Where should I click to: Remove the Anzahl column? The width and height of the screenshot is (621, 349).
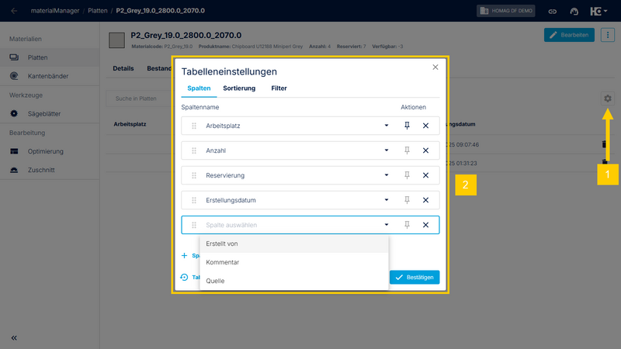click(x=425, y=150)
